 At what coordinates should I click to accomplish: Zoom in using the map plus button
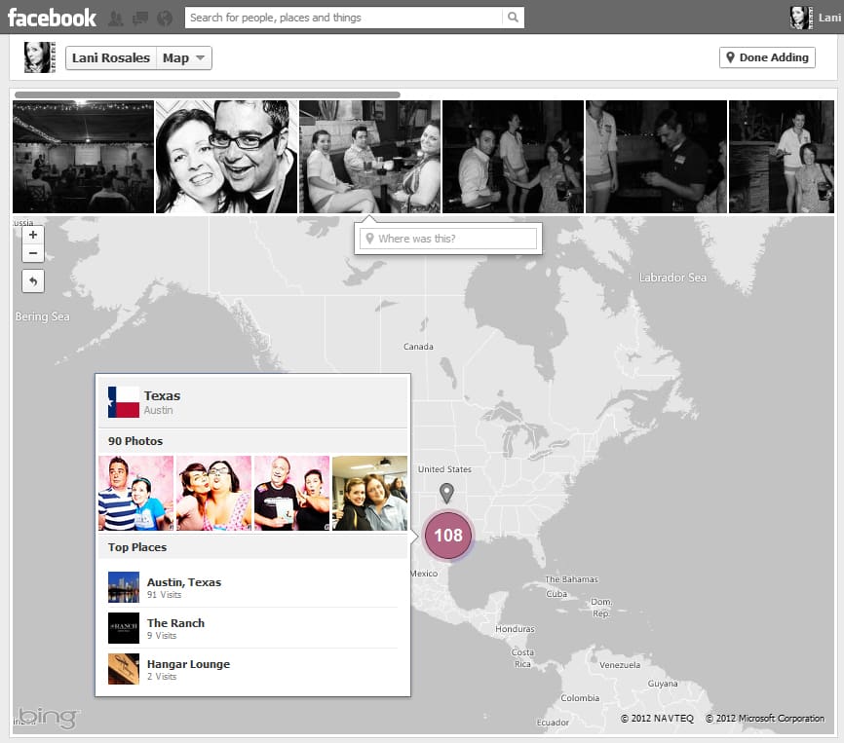click(x=33, y=236)
